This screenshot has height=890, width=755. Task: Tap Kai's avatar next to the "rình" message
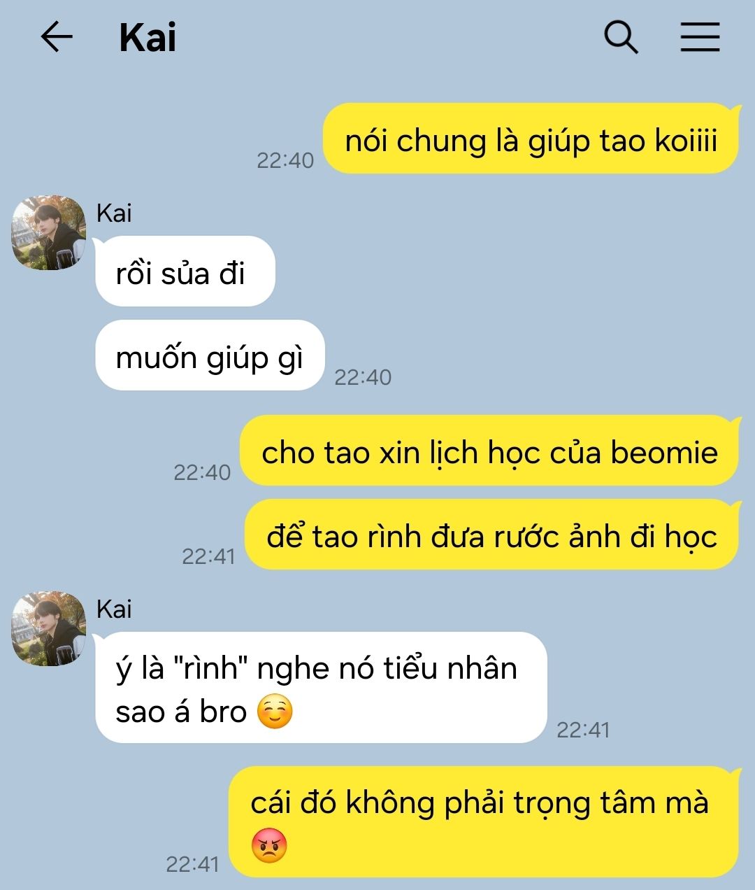coord(48,628)
